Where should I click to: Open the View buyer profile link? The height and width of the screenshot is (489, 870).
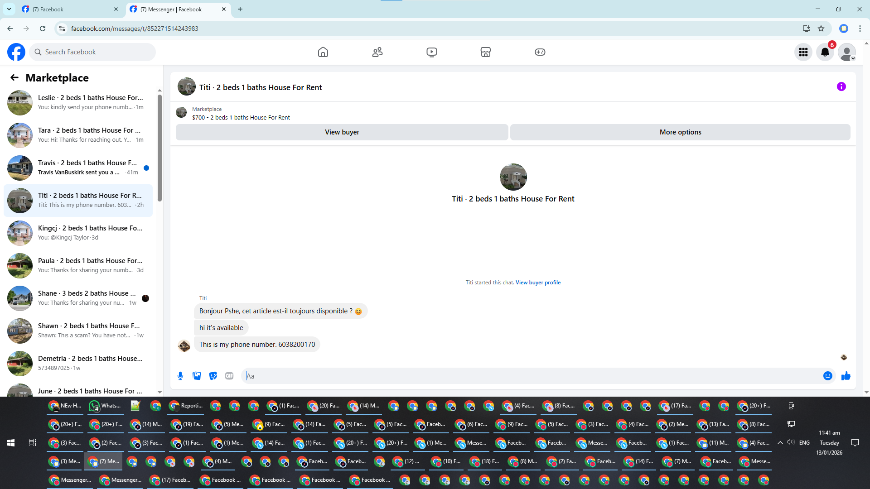point(538,283)
